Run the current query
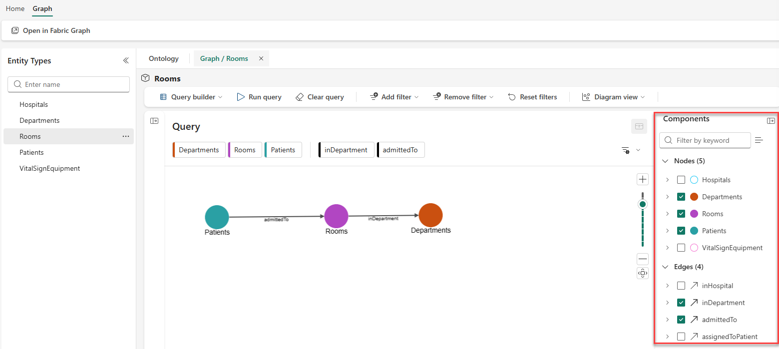Screen dimensions: 779x349 point(259,97)
